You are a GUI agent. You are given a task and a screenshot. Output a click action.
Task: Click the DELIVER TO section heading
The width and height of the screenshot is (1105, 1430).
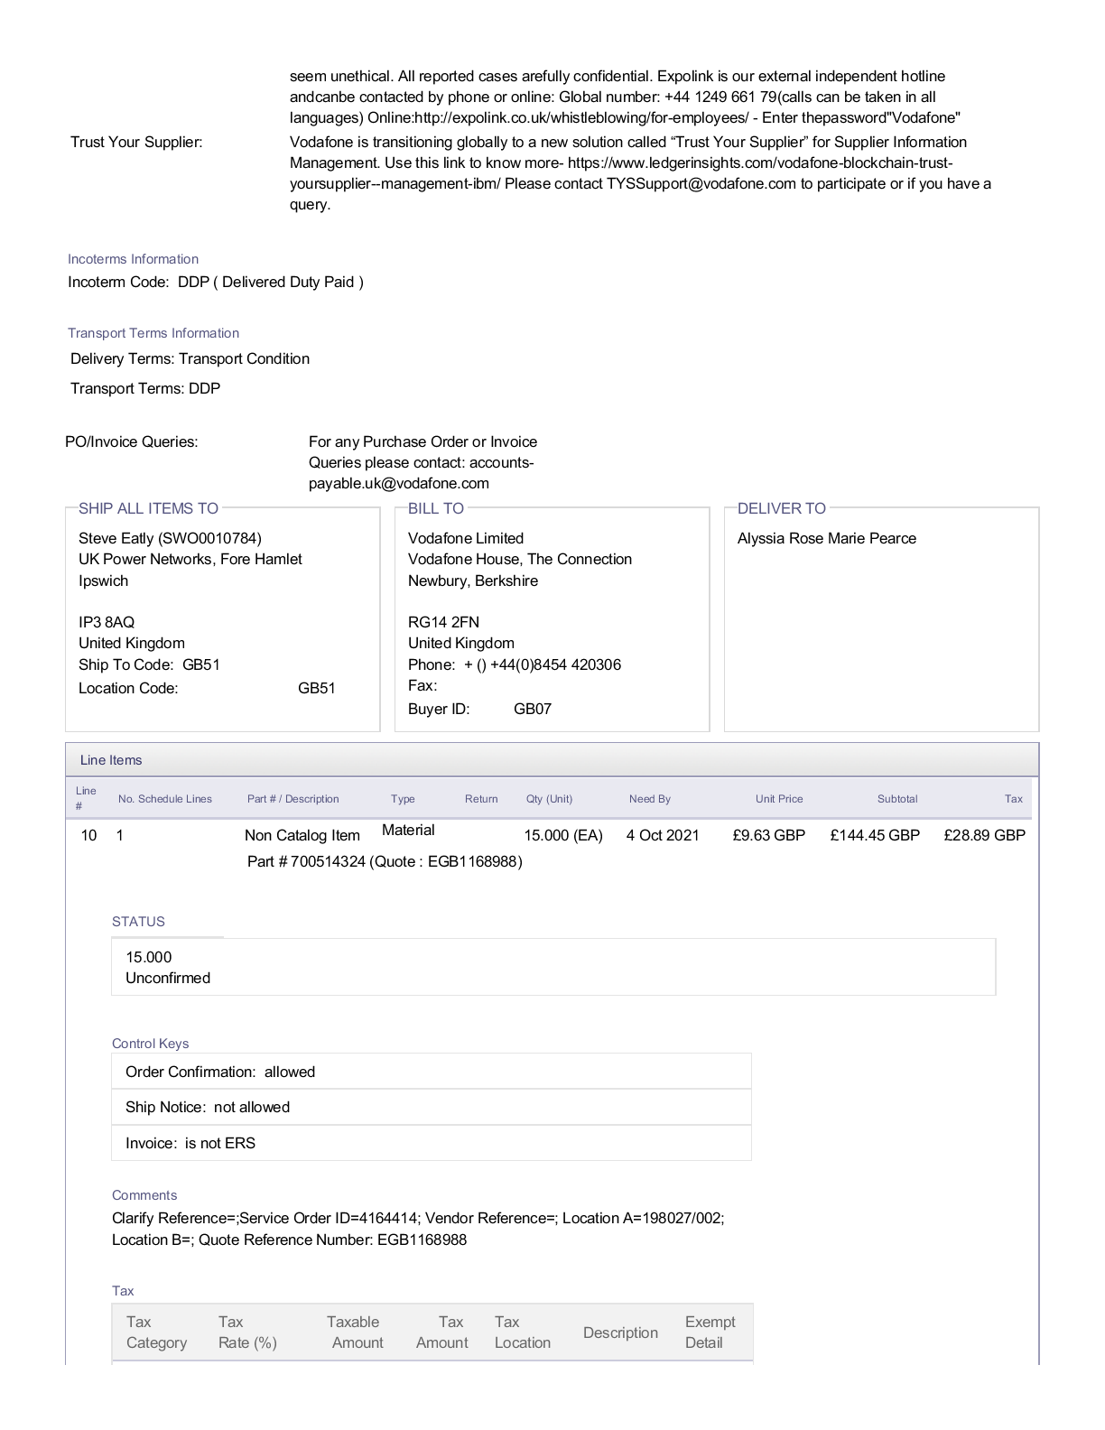click(782, 508)
